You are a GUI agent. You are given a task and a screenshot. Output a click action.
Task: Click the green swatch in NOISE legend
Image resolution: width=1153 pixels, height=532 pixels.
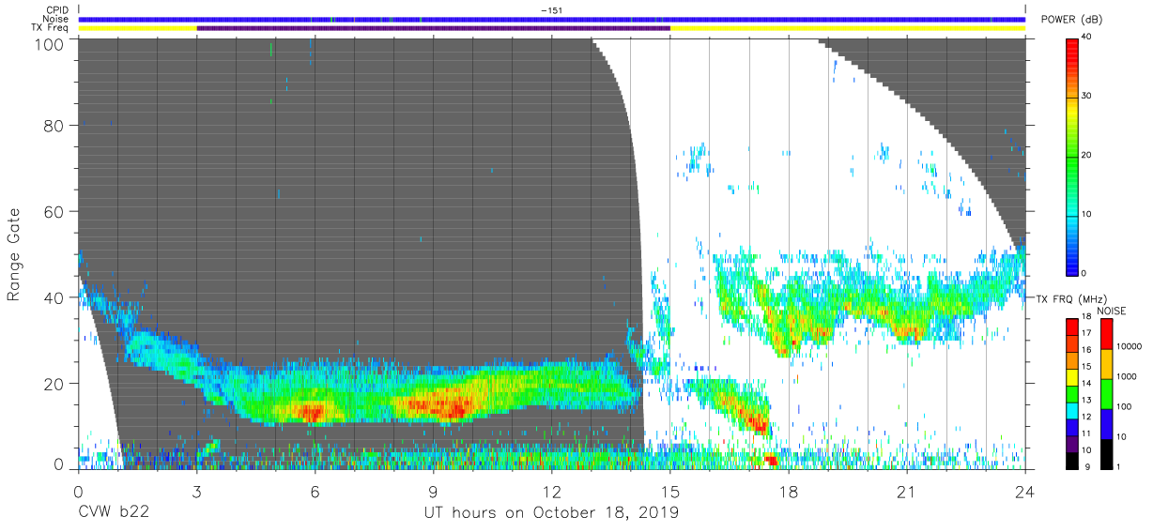click(1106, 393)
